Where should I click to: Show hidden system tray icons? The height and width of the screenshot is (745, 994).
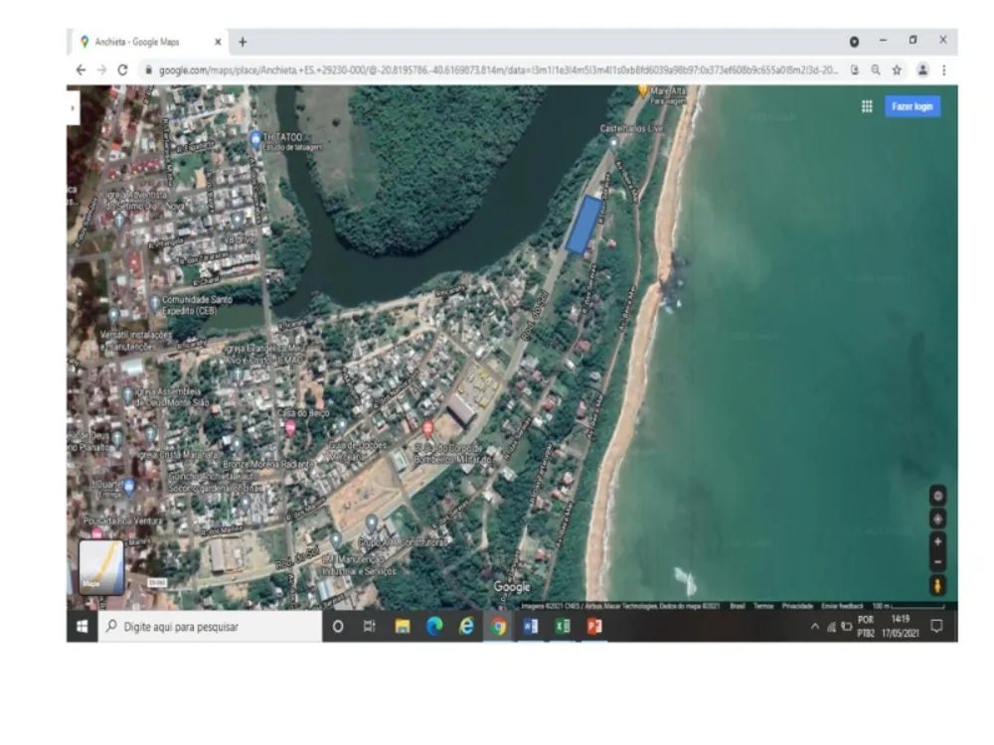coord(815,627)
